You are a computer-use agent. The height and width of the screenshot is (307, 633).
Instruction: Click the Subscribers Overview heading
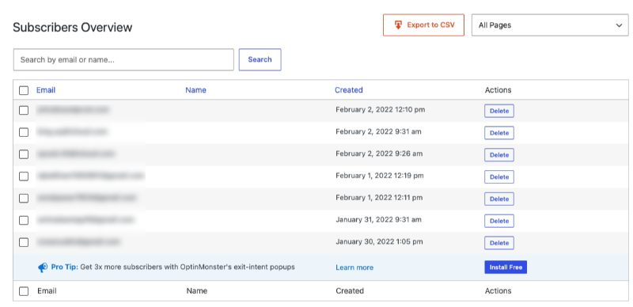pyautogui.click(x=73, y=28)
